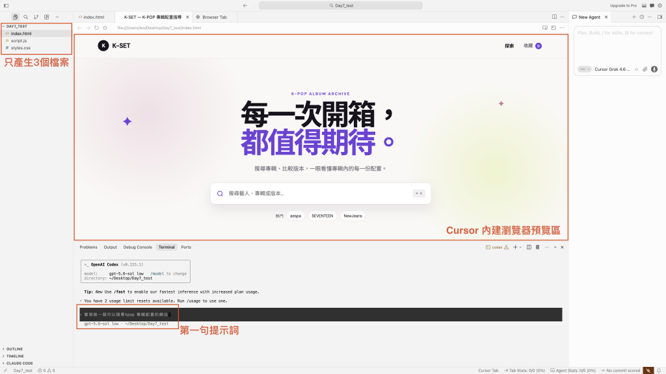Switch to the Ports panel tab
Screen dimensions: 666x374
point(186,247)
